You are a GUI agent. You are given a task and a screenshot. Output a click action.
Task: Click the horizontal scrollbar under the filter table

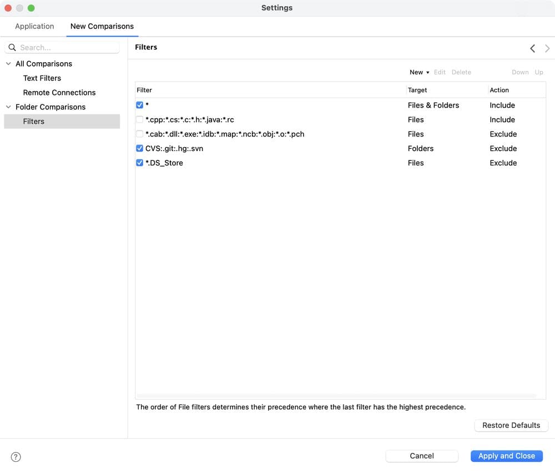coord(336,396)
